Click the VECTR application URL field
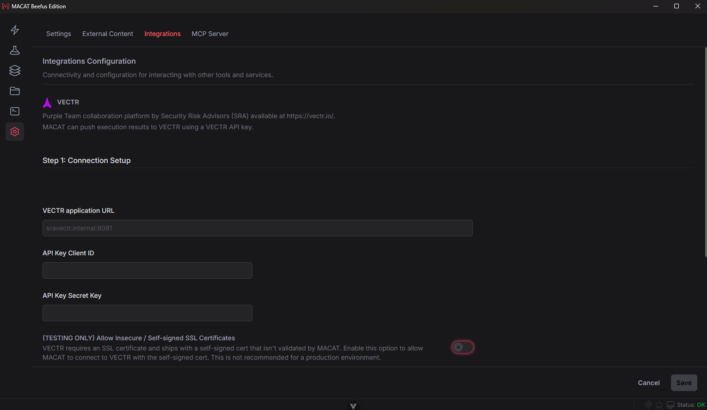 point(258,228)
